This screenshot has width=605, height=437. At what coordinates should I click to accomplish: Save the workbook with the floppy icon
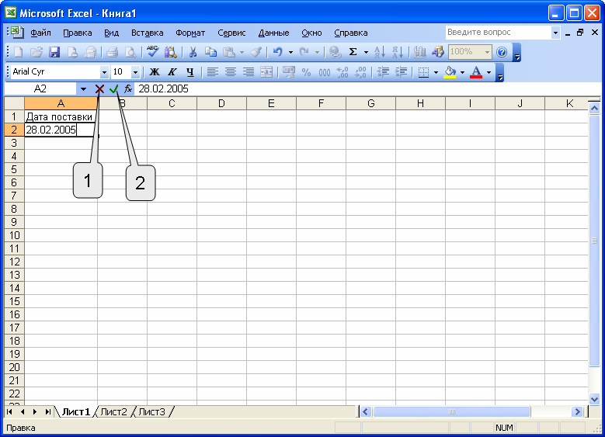click(x=54, y=52)
